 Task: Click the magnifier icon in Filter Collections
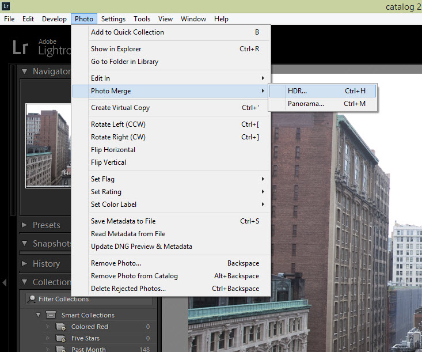point(32,299)
